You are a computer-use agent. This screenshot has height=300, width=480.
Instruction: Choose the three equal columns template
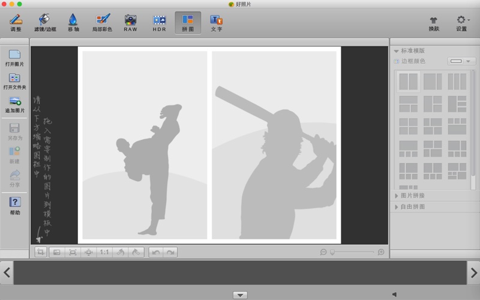coord(457,82)
